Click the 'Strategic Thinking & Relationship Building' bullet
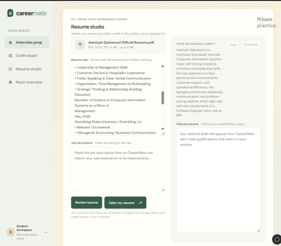The height and width of the screenshot is (246, 281). click(x=108, y=89)
